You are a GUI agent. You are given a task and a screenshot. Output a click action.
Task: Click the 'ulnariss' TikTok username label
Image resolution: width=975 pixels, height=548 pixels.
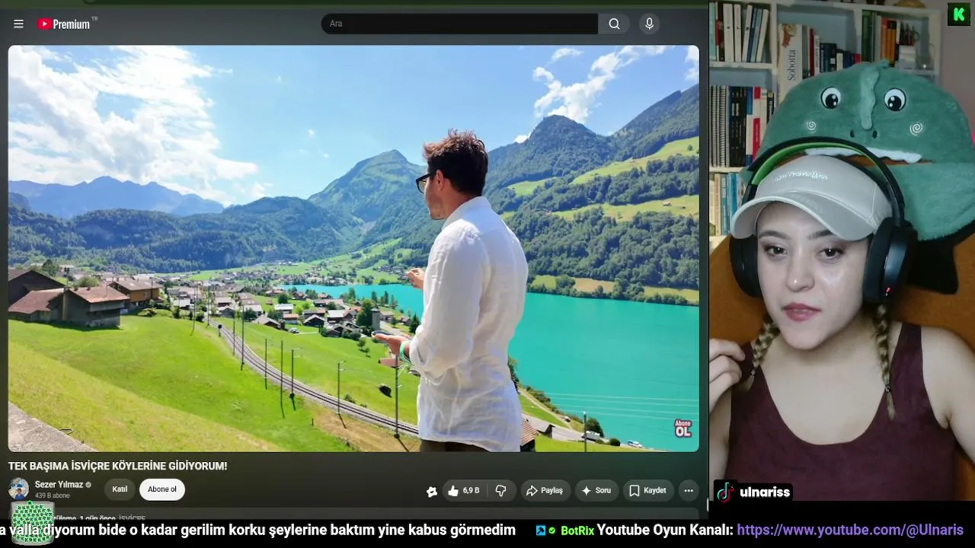(765, 492)
